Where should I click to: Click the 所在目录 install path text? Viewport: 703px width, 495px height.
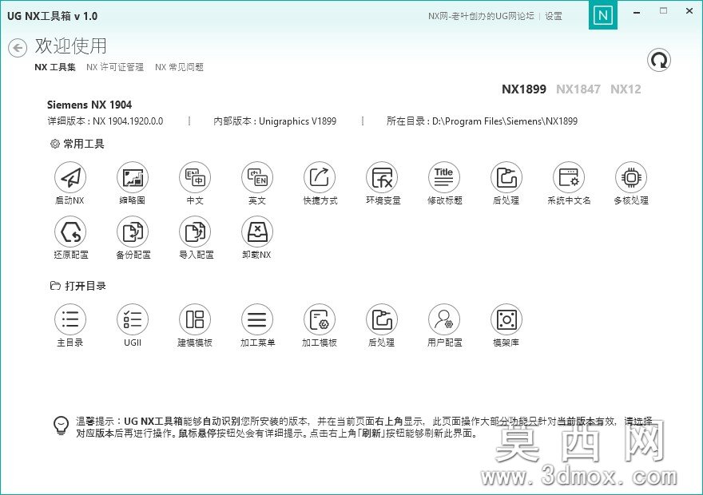click(x=482, y=121)
